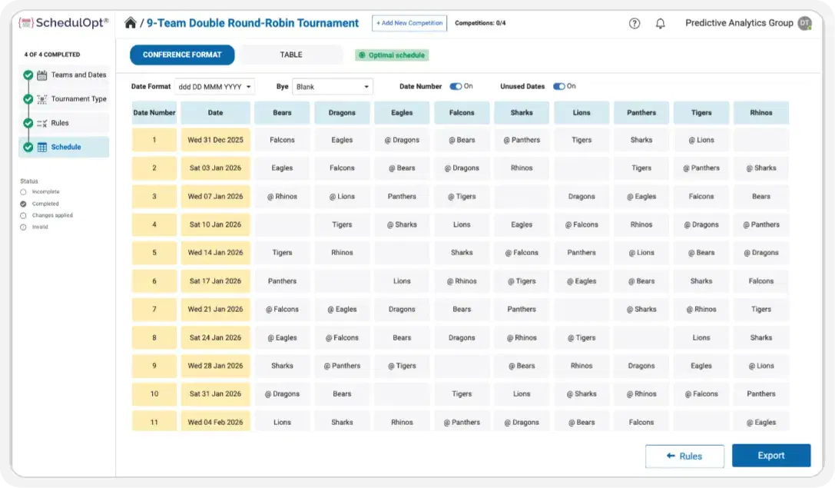Open the Date Format dropdown
This screenshot has width=835, height=488.
coord(214,86)
